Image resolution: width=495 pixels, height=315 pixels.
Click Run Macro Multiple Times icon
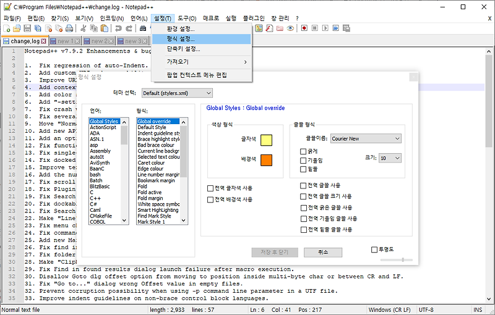pyautogui.click(x=335, y=28)
